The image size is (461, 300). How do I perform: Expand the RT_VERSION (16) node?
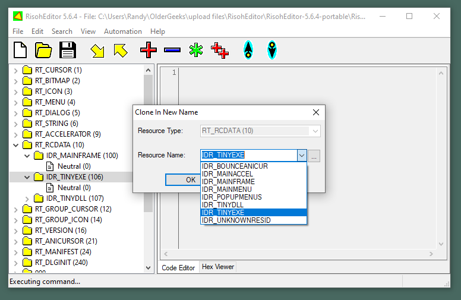[x=16, y=231]
